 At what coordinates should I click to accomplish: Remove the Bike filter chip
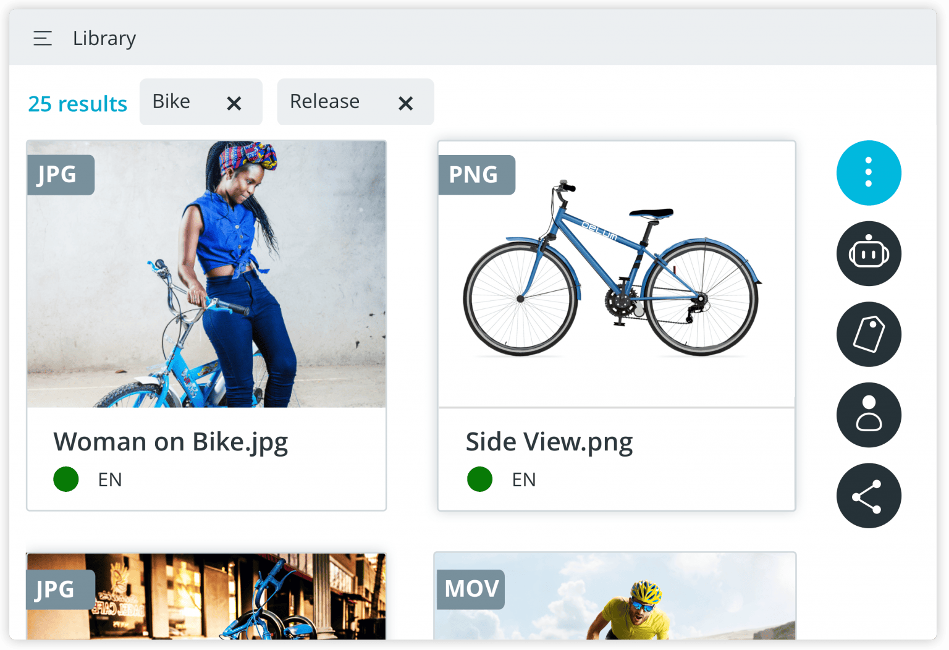coord(234,103)
